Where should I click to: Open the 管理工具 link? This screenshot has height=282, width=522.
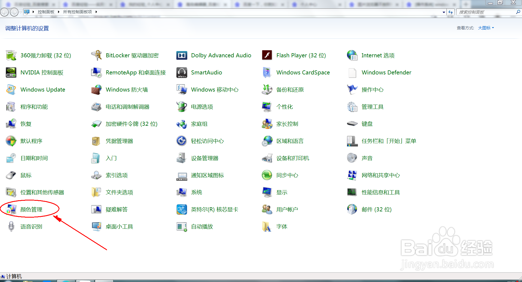click(373, 107)
